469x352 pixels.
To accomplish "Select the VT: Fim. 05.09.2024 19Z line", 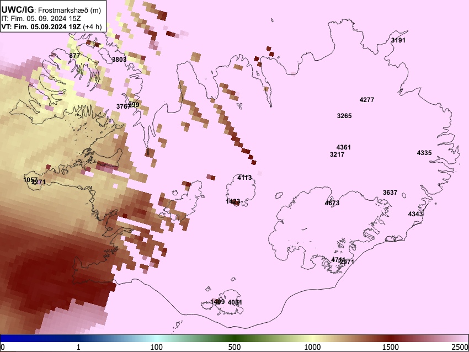I will click(51, 26).
